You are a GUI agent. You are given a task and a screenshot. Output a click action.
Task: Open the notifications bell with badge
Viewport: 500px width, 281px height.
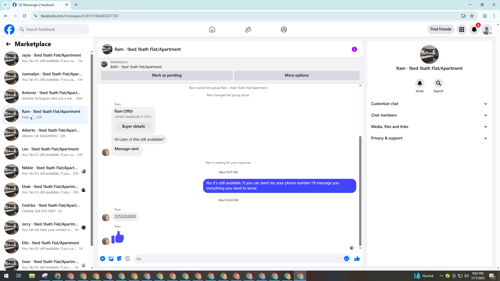[474, 29]
